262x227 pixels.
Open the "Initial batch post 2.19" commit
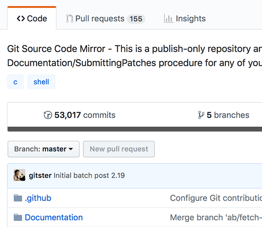tap(89, 176)
